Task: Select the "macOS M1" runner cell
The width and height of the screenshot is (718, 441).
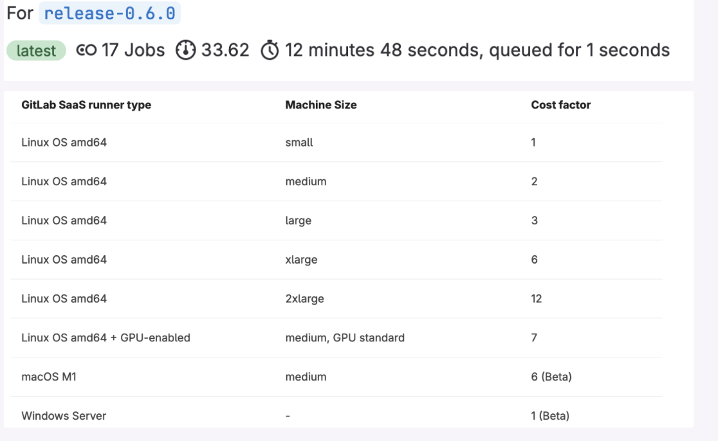Action: pos(49,377)
